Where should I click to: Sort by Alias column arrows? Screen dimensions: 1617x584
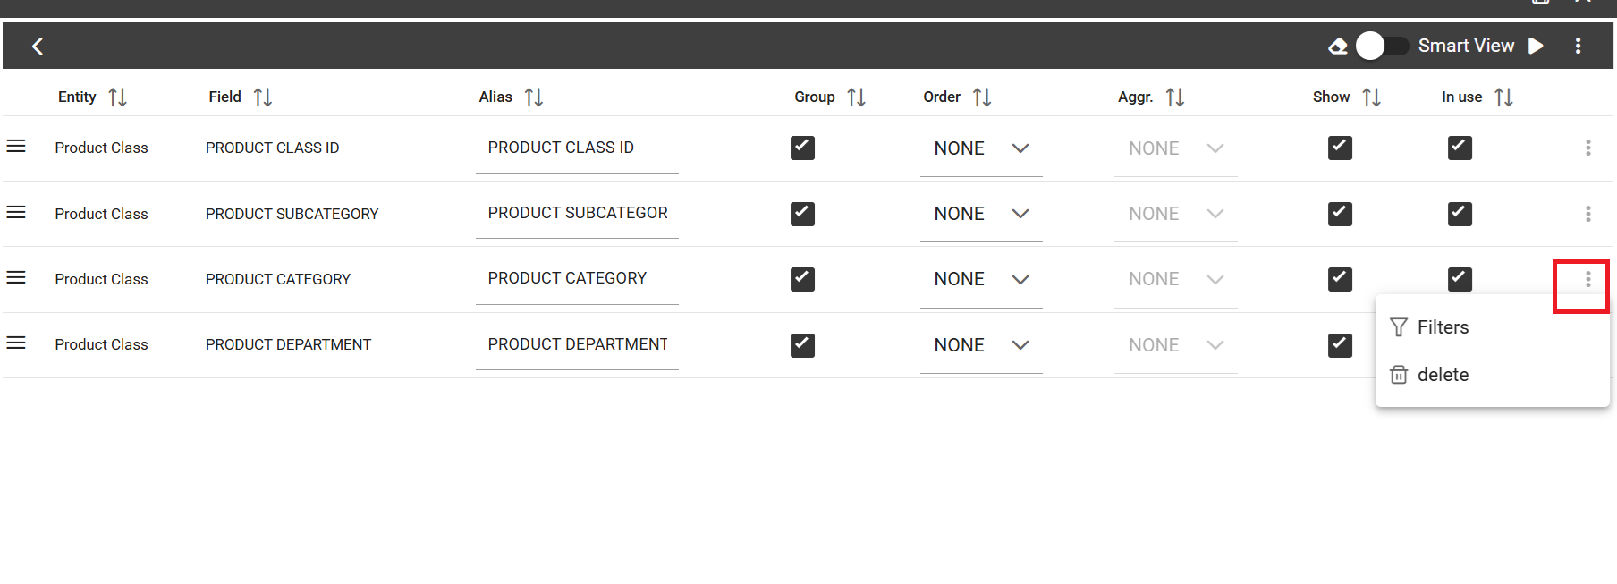tap(534, 97)
